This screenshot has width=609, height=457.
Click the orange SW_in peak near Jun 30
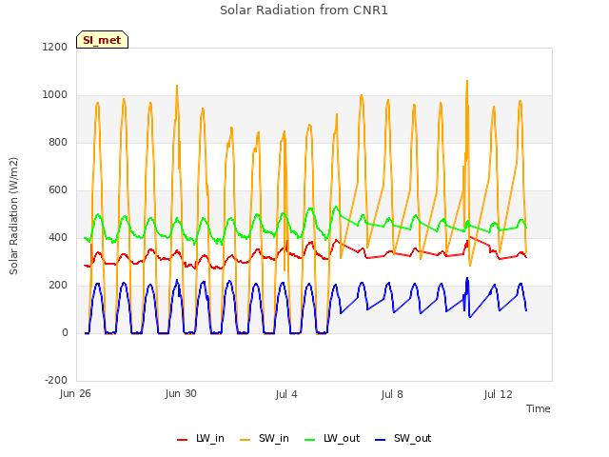pos(177,86)
